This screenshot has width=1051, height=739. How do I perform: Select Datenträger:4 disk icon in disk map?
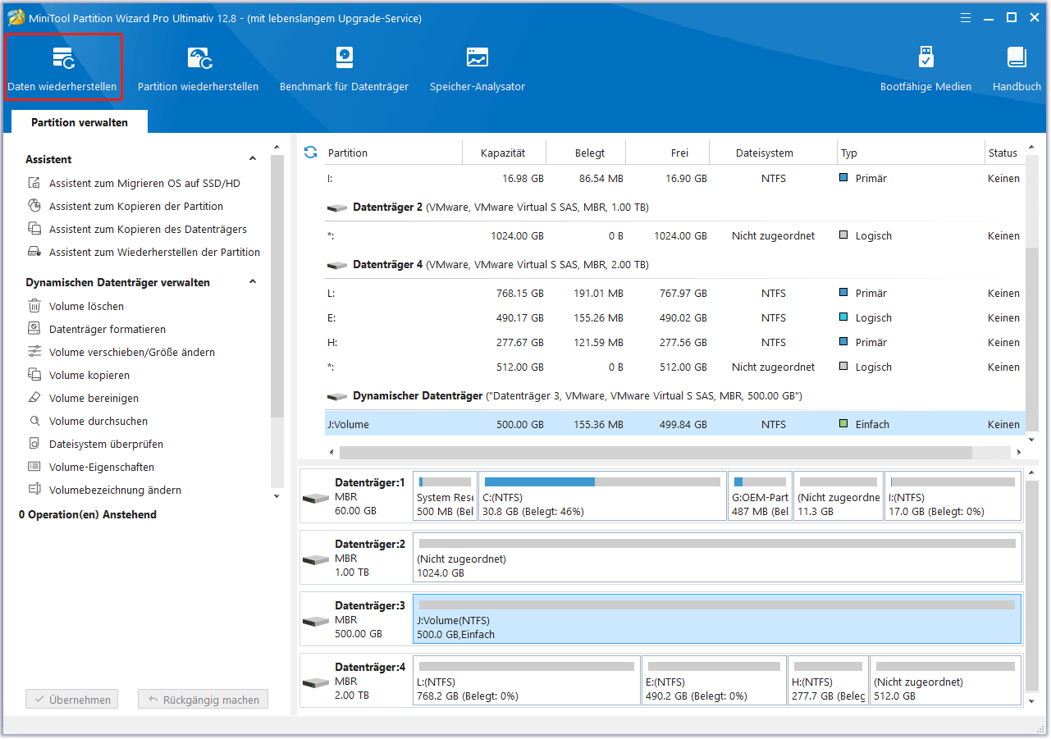[316, 681]
